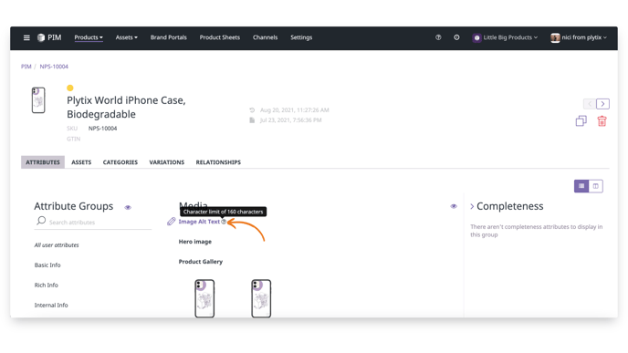Expand the Completeness panel chevron

point(472,206)
